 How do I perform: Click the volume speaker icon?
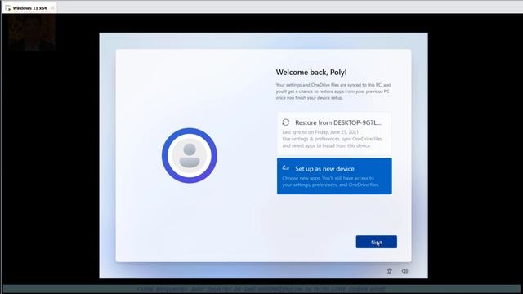click(x=405, y=271)
